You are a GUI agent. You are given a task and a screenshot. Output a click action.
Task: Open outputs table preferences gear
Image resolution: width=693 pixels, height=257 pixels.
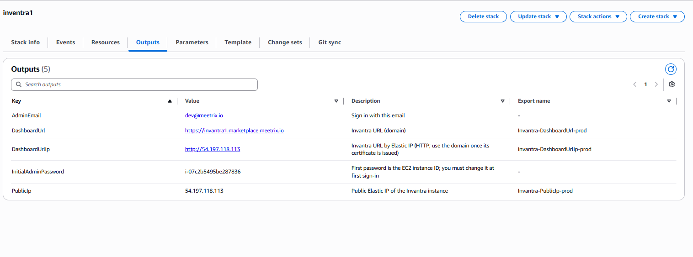[672, 84]
